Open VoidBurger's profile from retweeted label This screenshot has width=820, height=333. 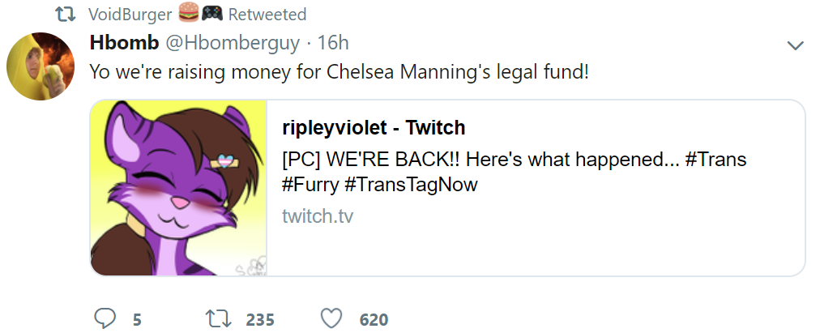(130, 14)
